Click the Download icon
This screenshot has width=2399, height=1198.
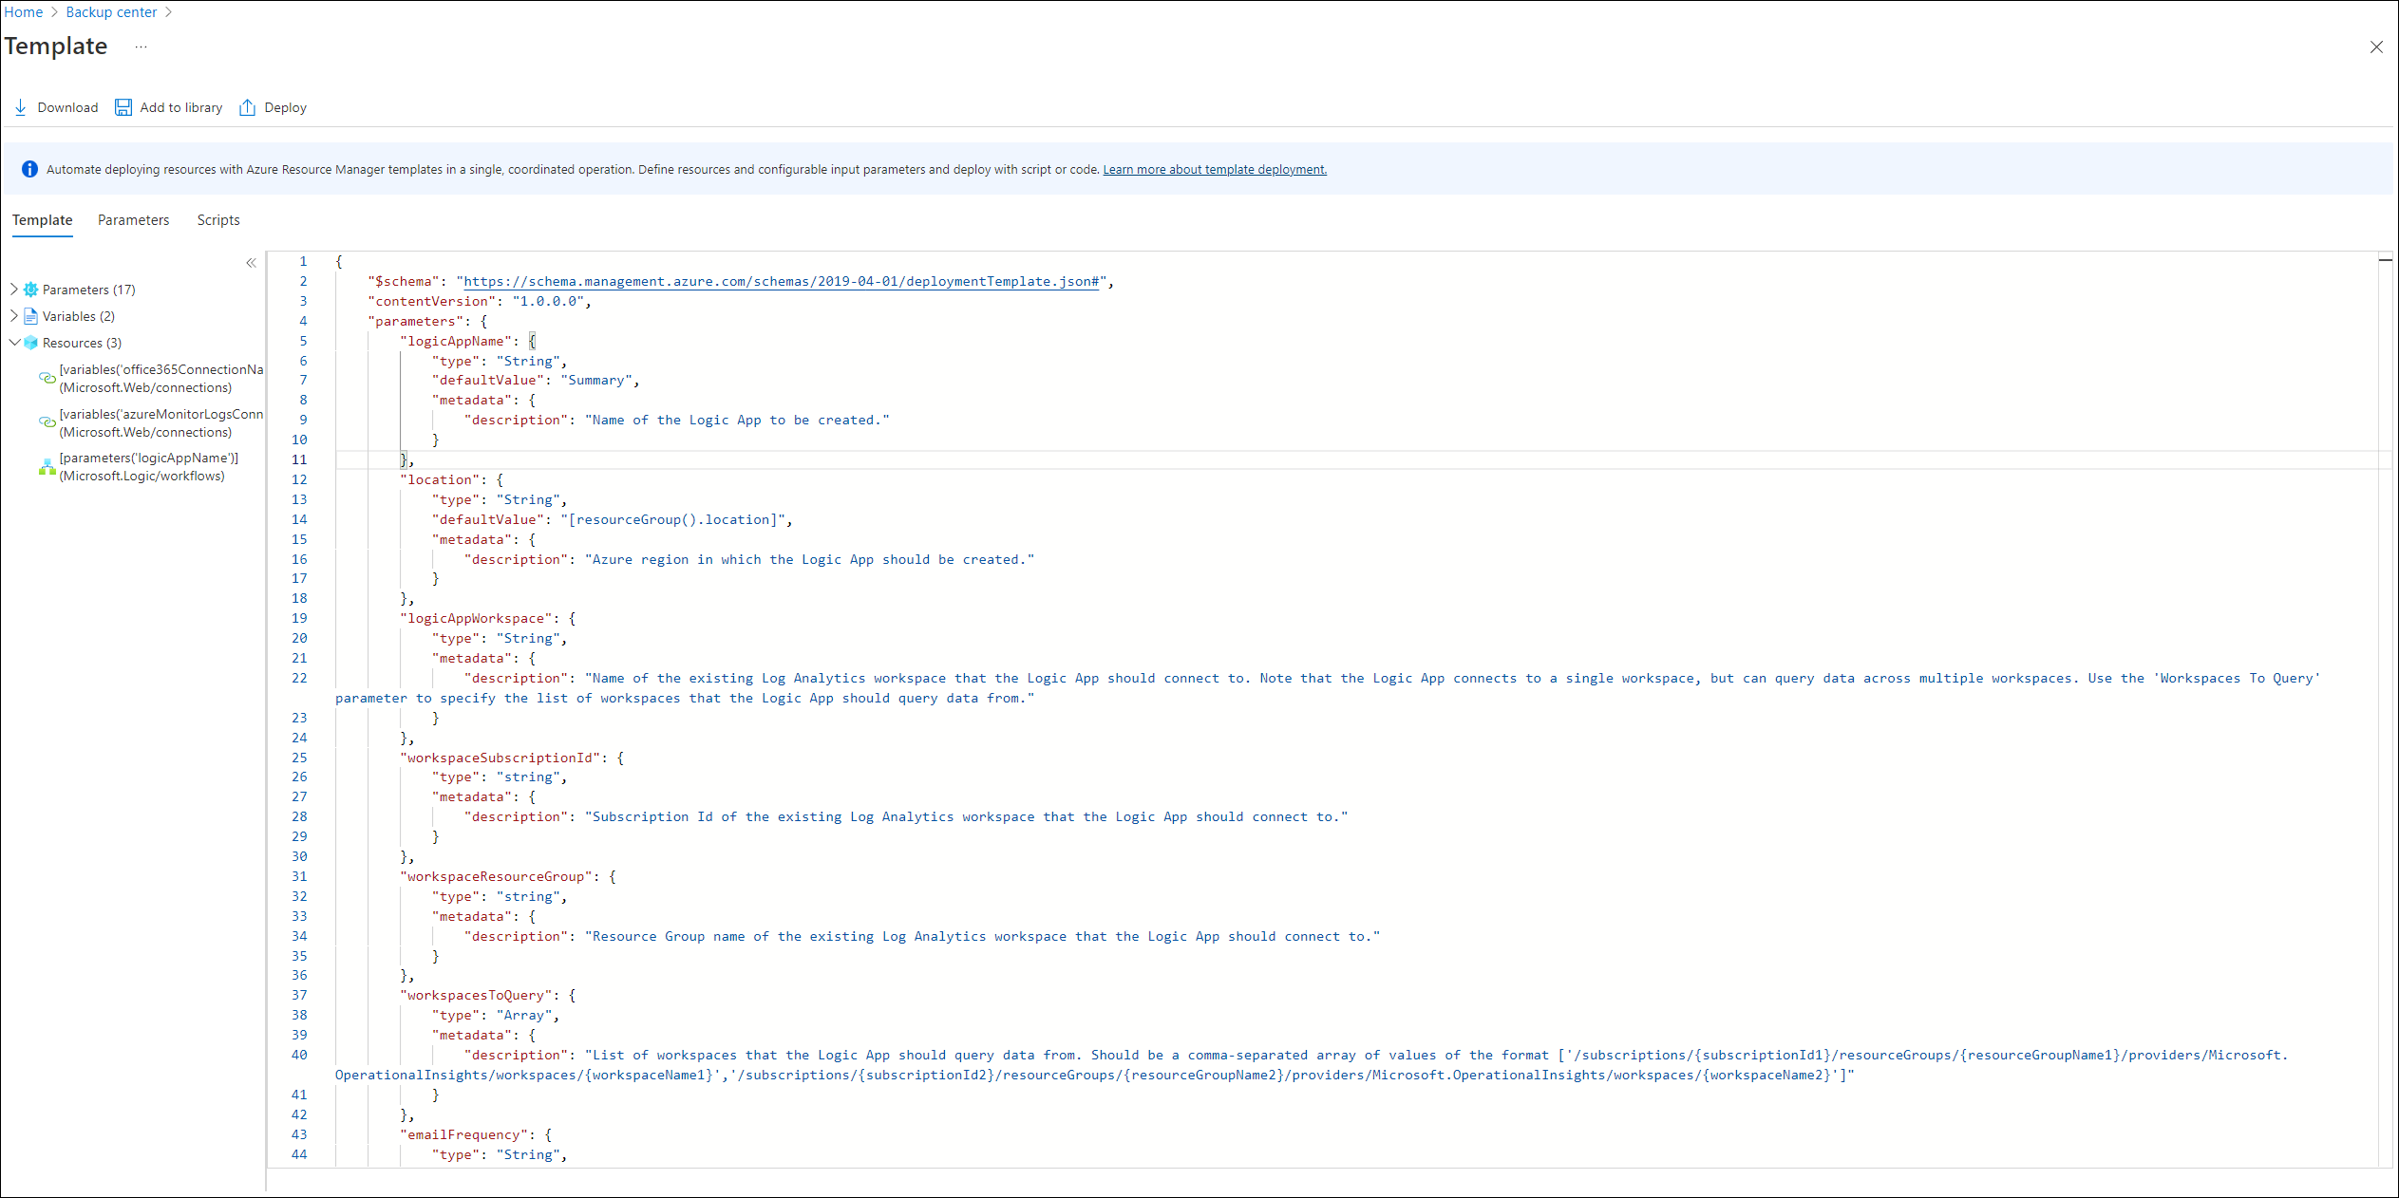coord(22,105)
